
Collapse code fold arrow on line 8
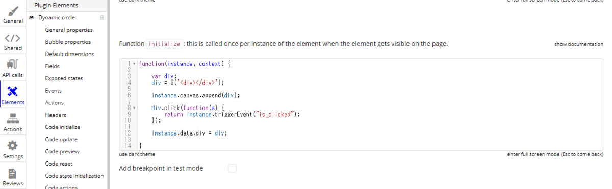(x=134, y=108)
